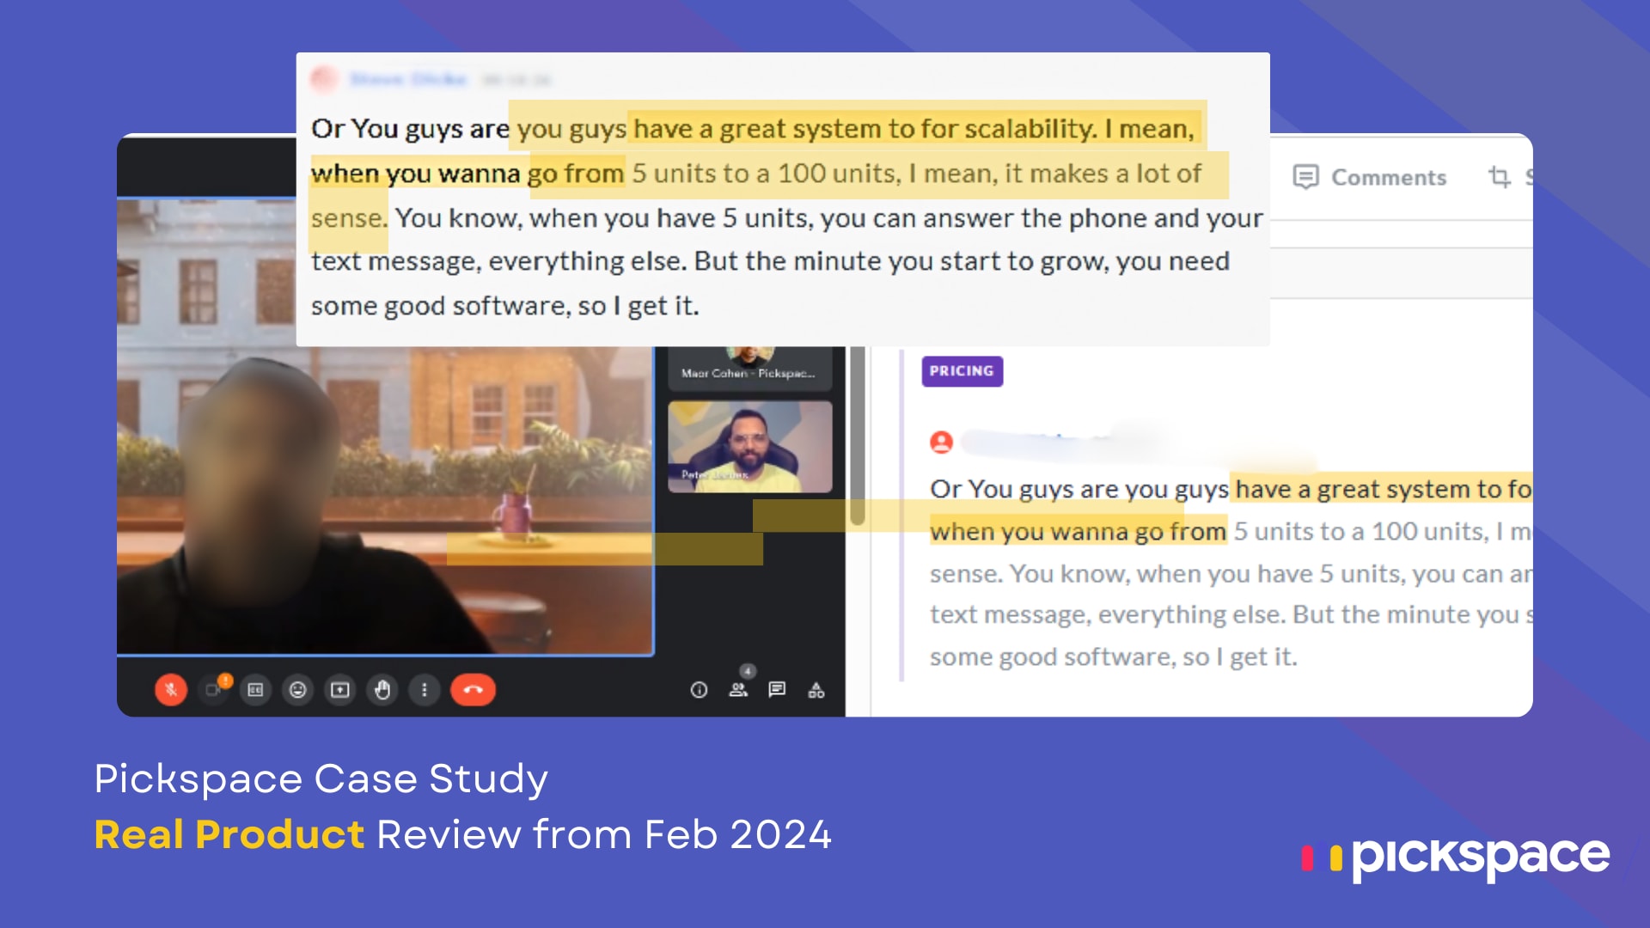This screenshot has width=1650, height=928.
Task: Show the participants people panel
Action: [x=738, y=690]
